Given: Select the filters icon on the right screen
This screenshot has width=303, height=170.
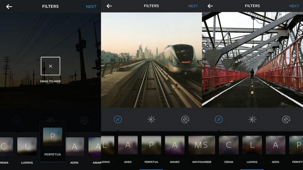Looking at the screenshot, I should 219,120.
